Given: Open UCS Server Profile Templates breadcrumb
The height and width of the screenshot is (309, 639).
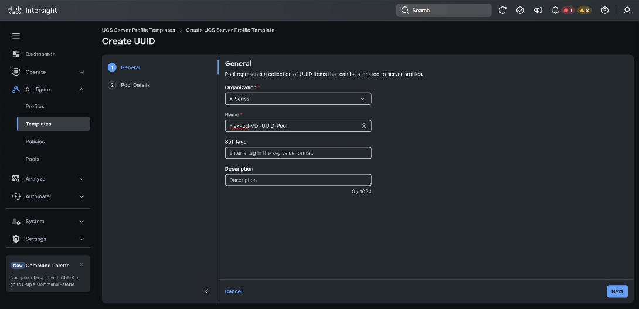Looking at the screenshot, I should 138,30.
